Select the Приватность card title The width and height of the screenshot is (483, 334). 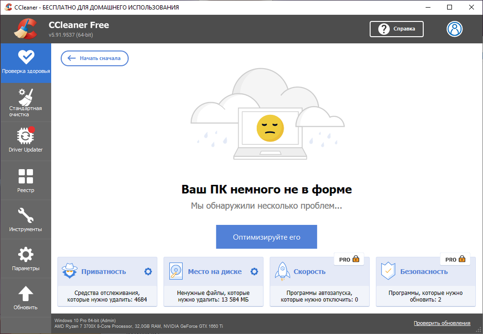[104, 272]
